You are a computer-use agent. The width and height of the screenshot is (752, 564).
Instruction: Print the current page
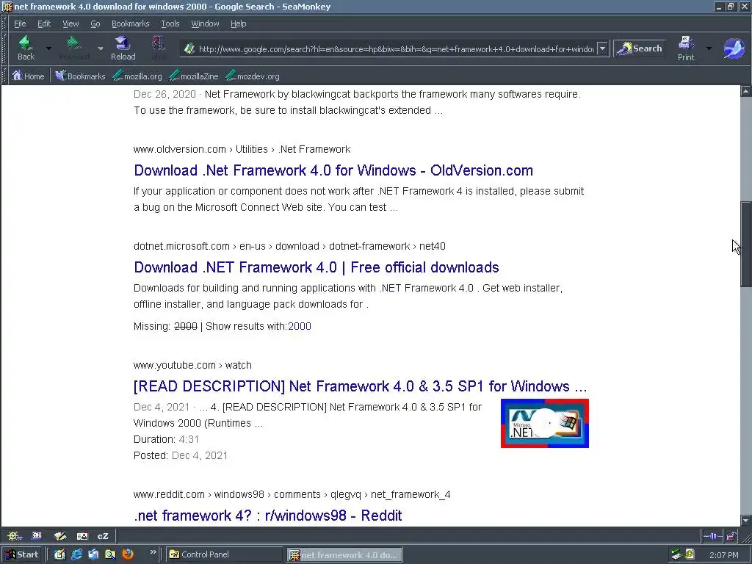pyautogui.click(x=686, y=48)
